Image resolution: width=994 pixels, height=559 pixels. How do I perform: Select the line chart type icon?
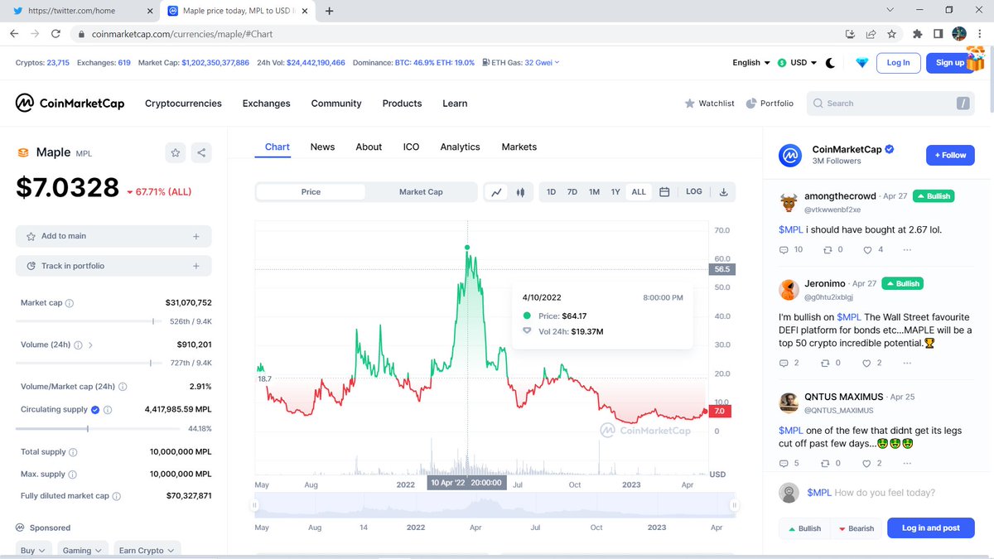[x=496, y=191]
